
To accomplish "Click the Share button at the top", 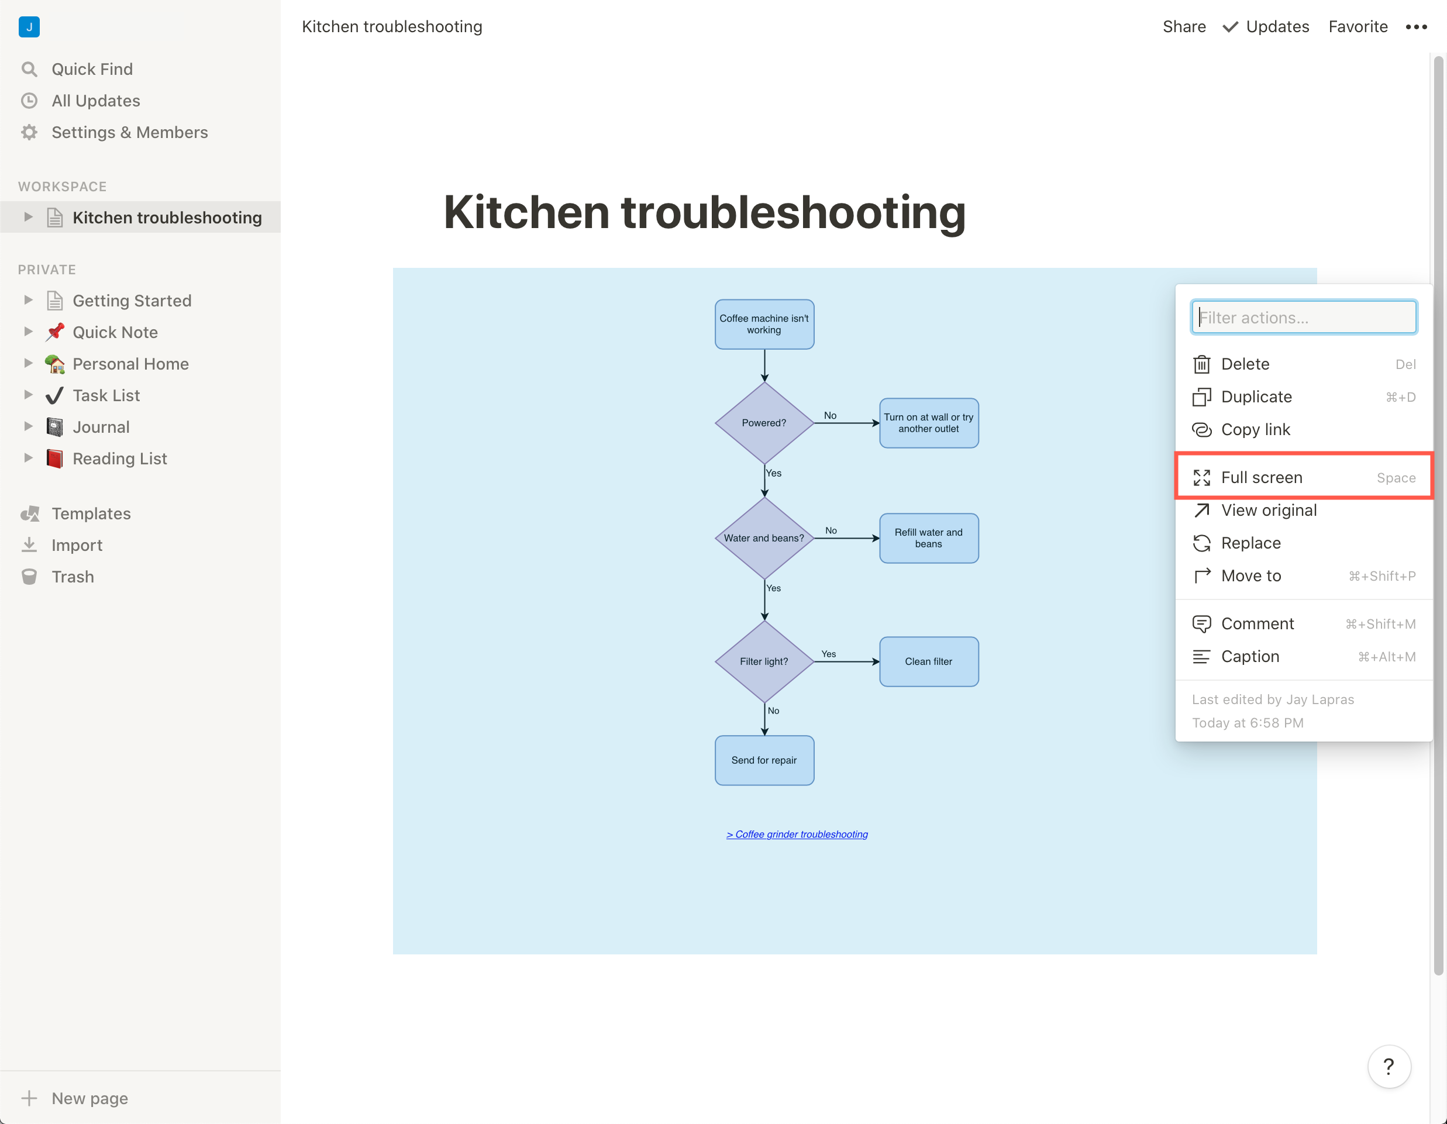I will tap(1183, 26).
